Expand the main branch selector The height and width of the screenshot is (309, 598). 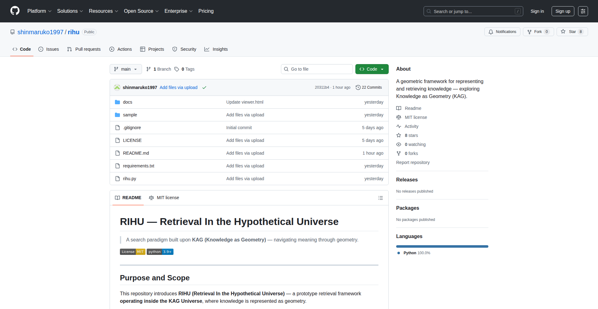pos(126,69)
